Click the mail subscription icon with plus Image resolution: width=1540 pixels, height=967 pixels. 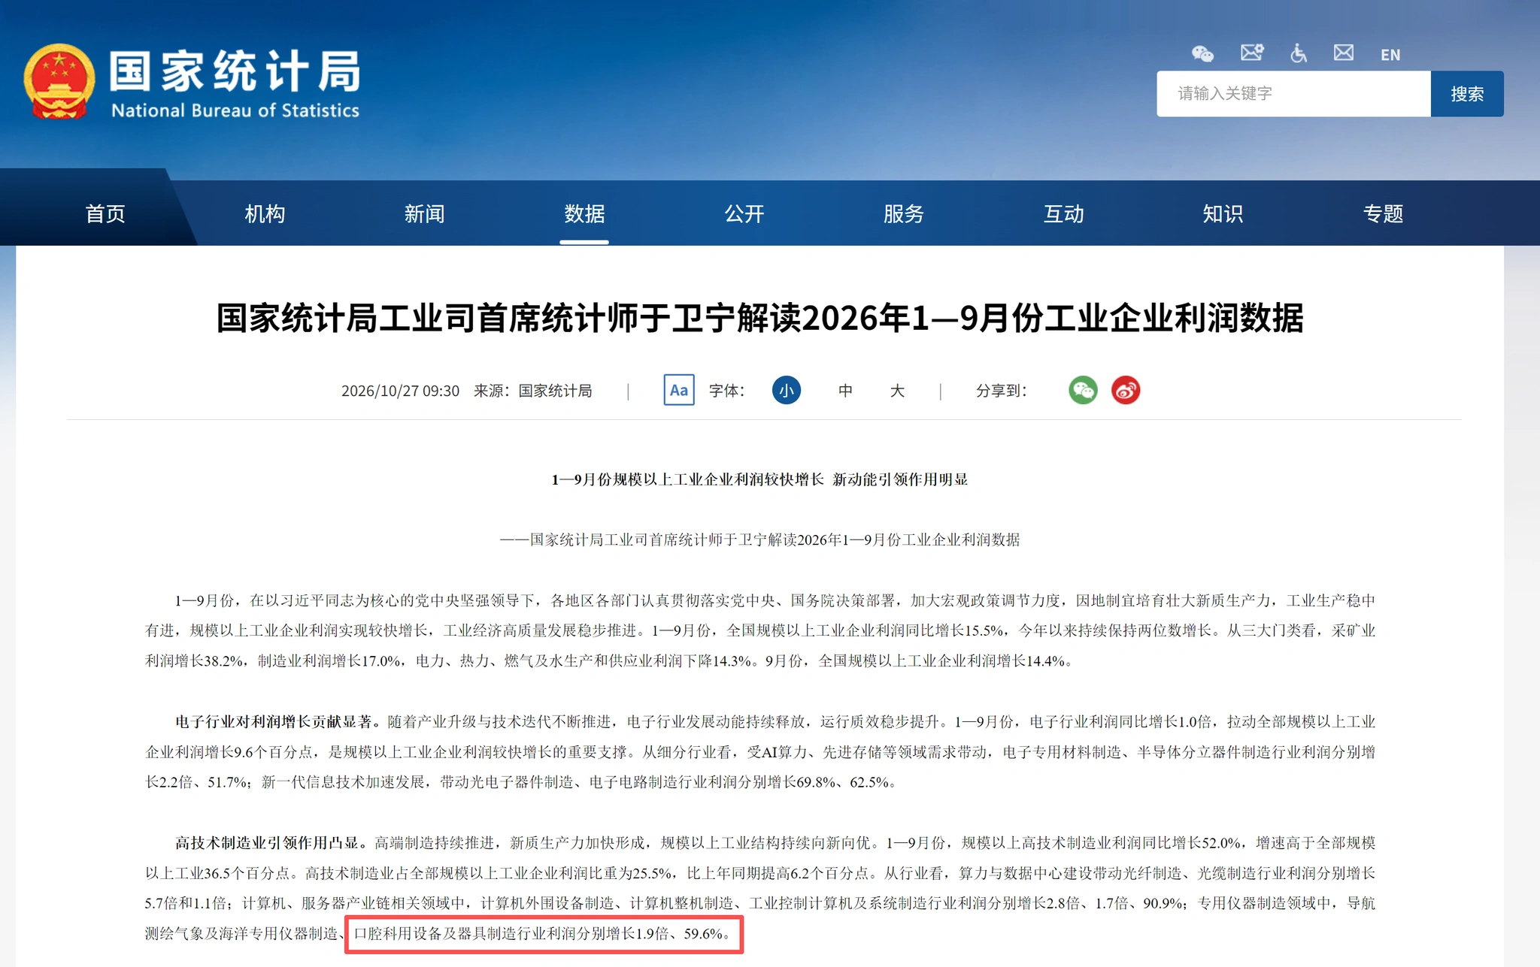[x=1252, y=53]
